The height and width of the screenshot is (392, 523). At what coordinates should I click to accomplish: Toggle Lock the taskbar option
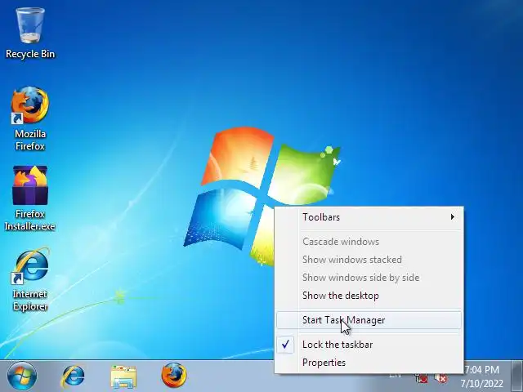pos(369,345)
